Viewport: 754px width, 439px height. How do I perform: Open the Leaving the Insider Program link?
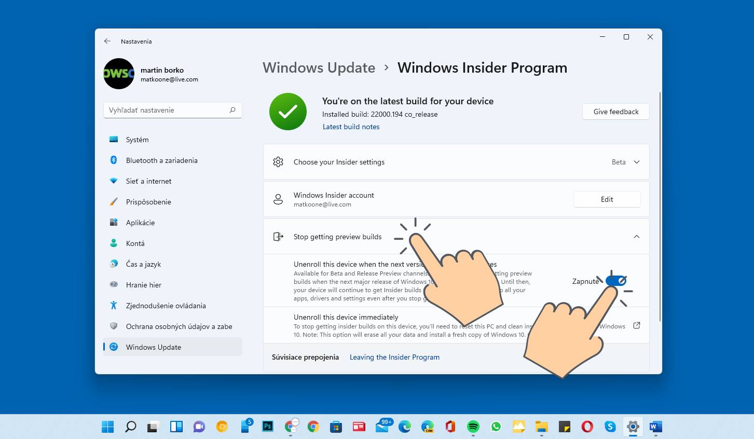coord(394,357)
